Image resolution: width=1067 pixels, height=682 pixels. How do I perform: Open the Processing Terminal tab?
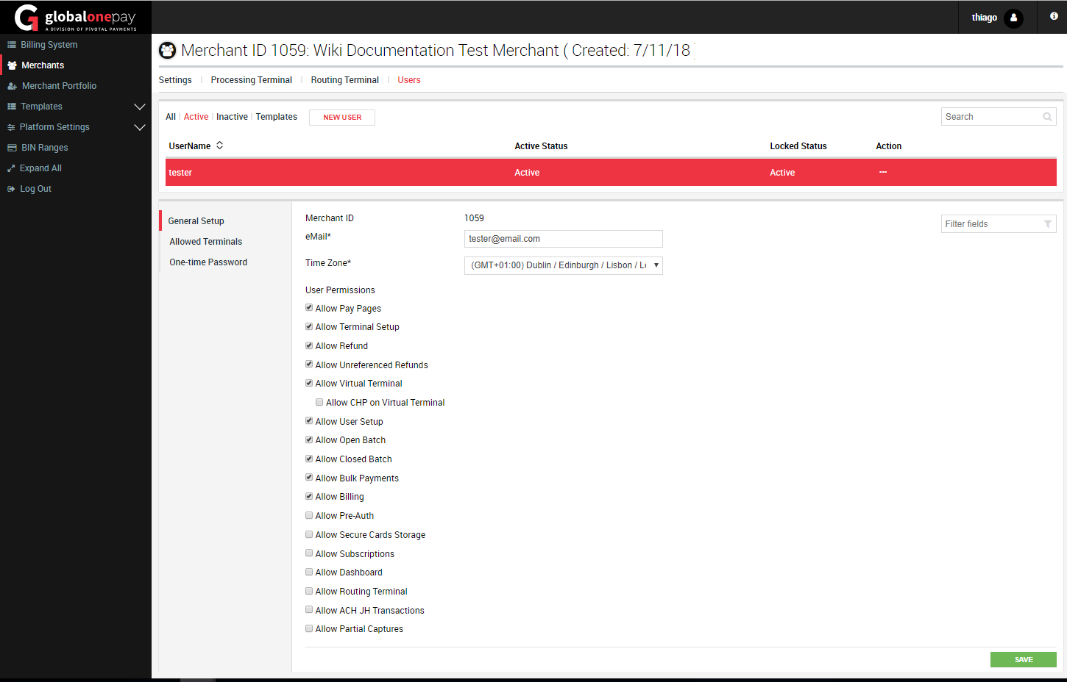click(251, 80)
